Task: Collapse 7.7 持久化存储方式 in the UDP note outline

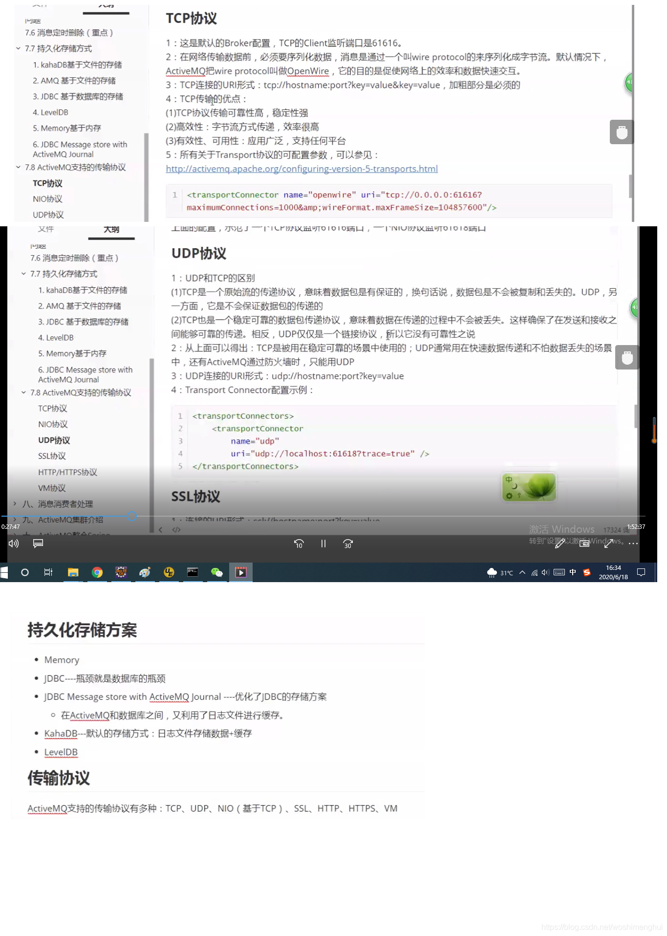Action: 23,274
